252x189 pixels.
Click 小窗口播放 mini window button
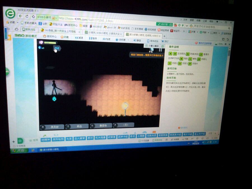152,46
